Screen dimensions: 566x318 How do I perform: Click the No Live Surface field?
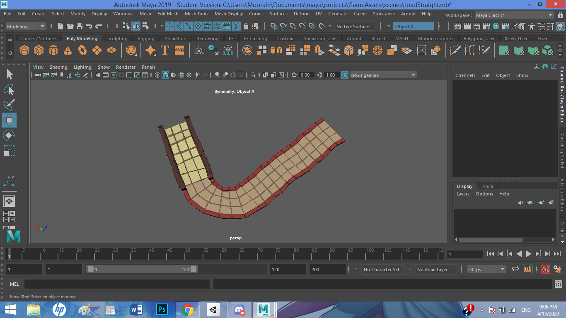click(x=354, y=26)
